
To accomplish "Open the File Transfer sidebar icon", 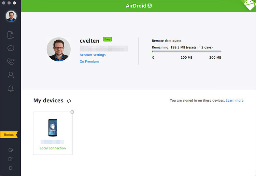I will pos(11,35).
